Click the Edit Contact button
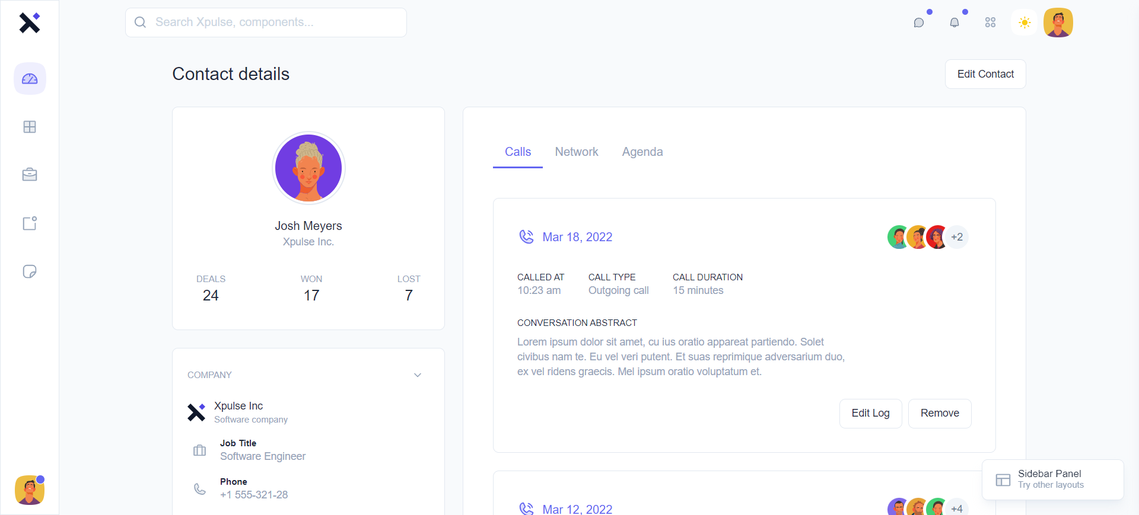This screenshot has height=515, width=1139. click(x=985, y=74)
